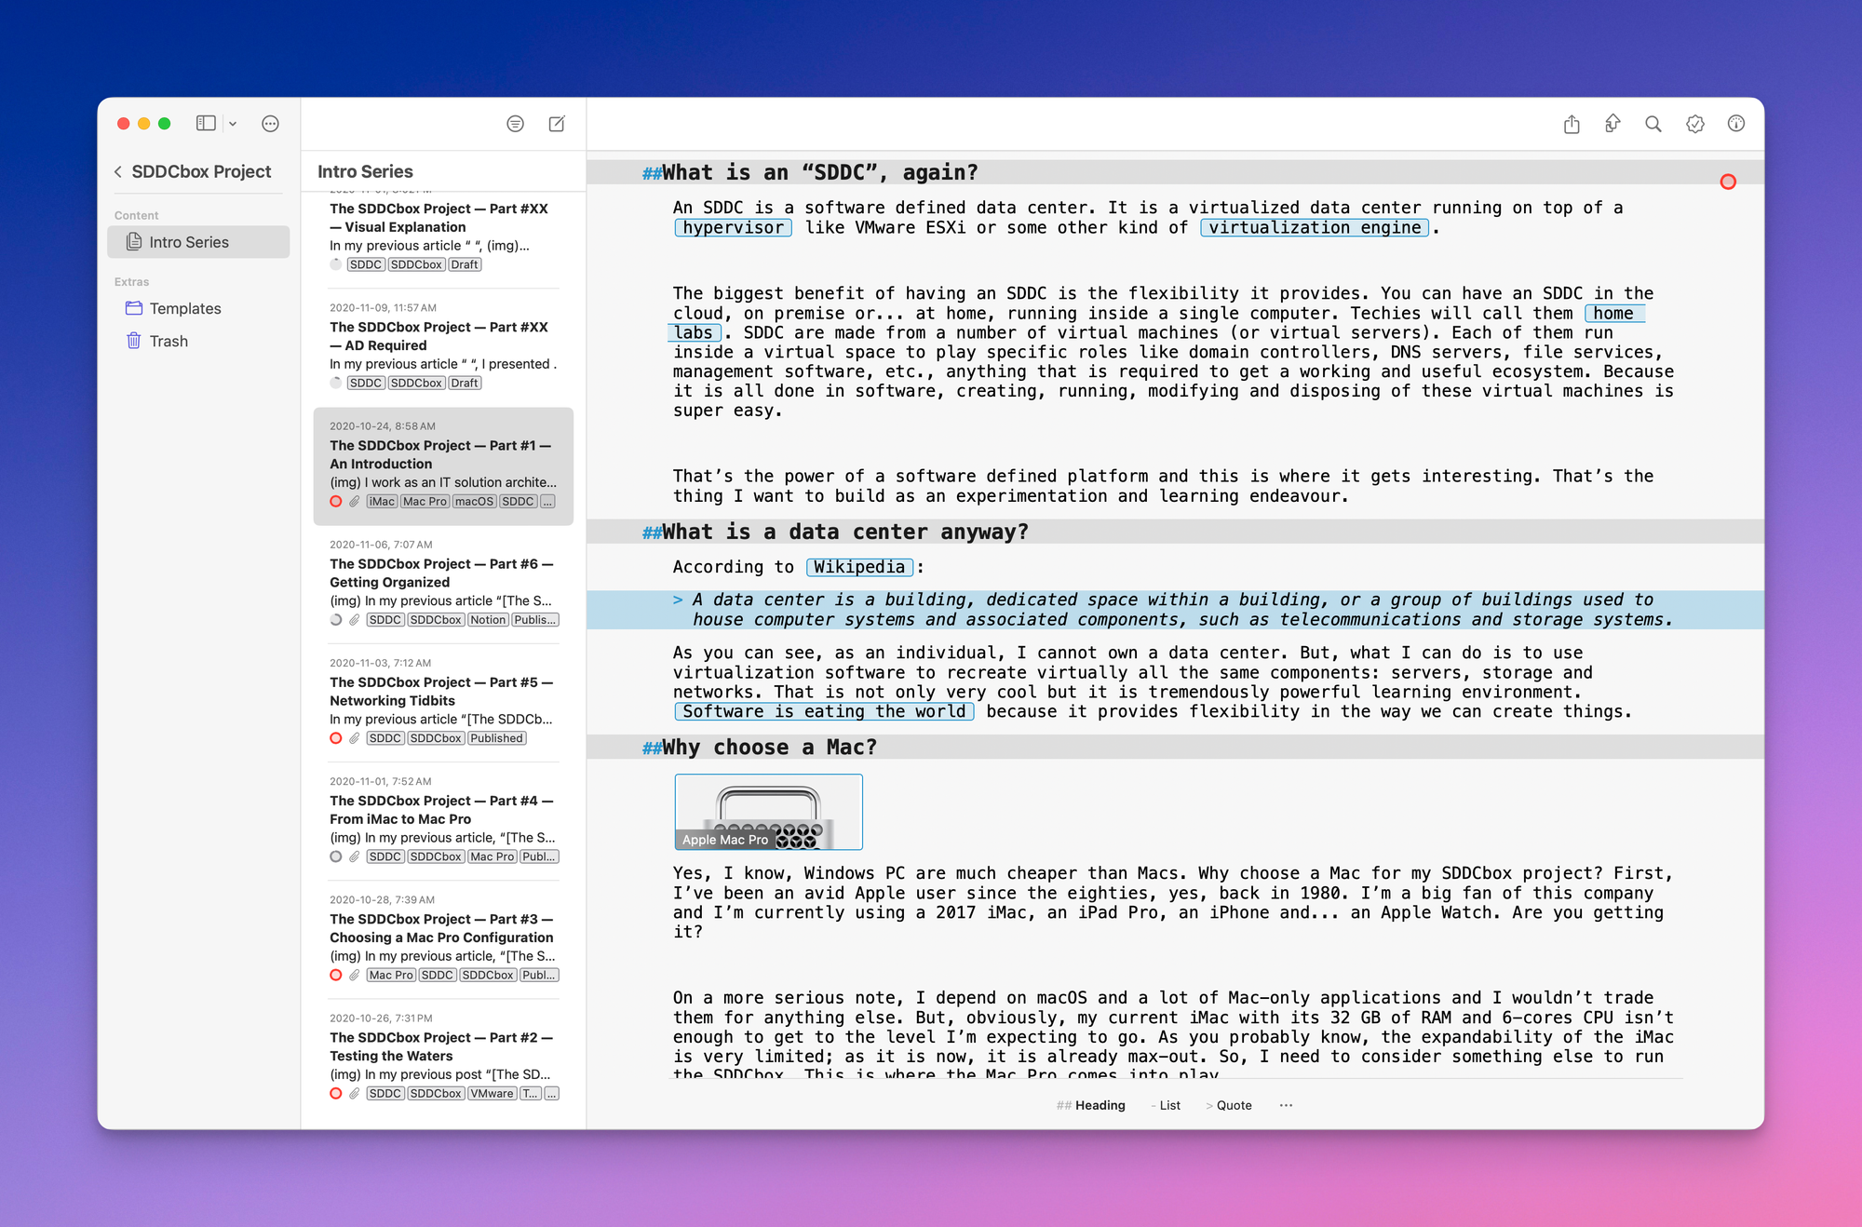1862x1227 pixels.
Task: Open the Share/Export panel
Action: (x=1572, y=124)
